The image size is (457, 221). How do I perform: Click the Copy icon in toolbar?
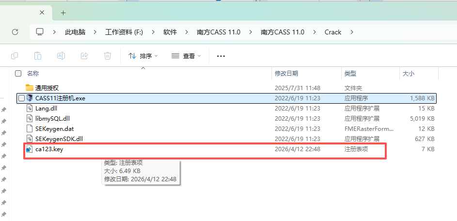(x=15, y=56)
